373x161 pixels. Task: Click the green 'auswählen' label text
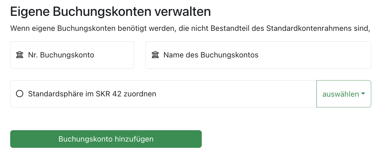click(340, 94)
